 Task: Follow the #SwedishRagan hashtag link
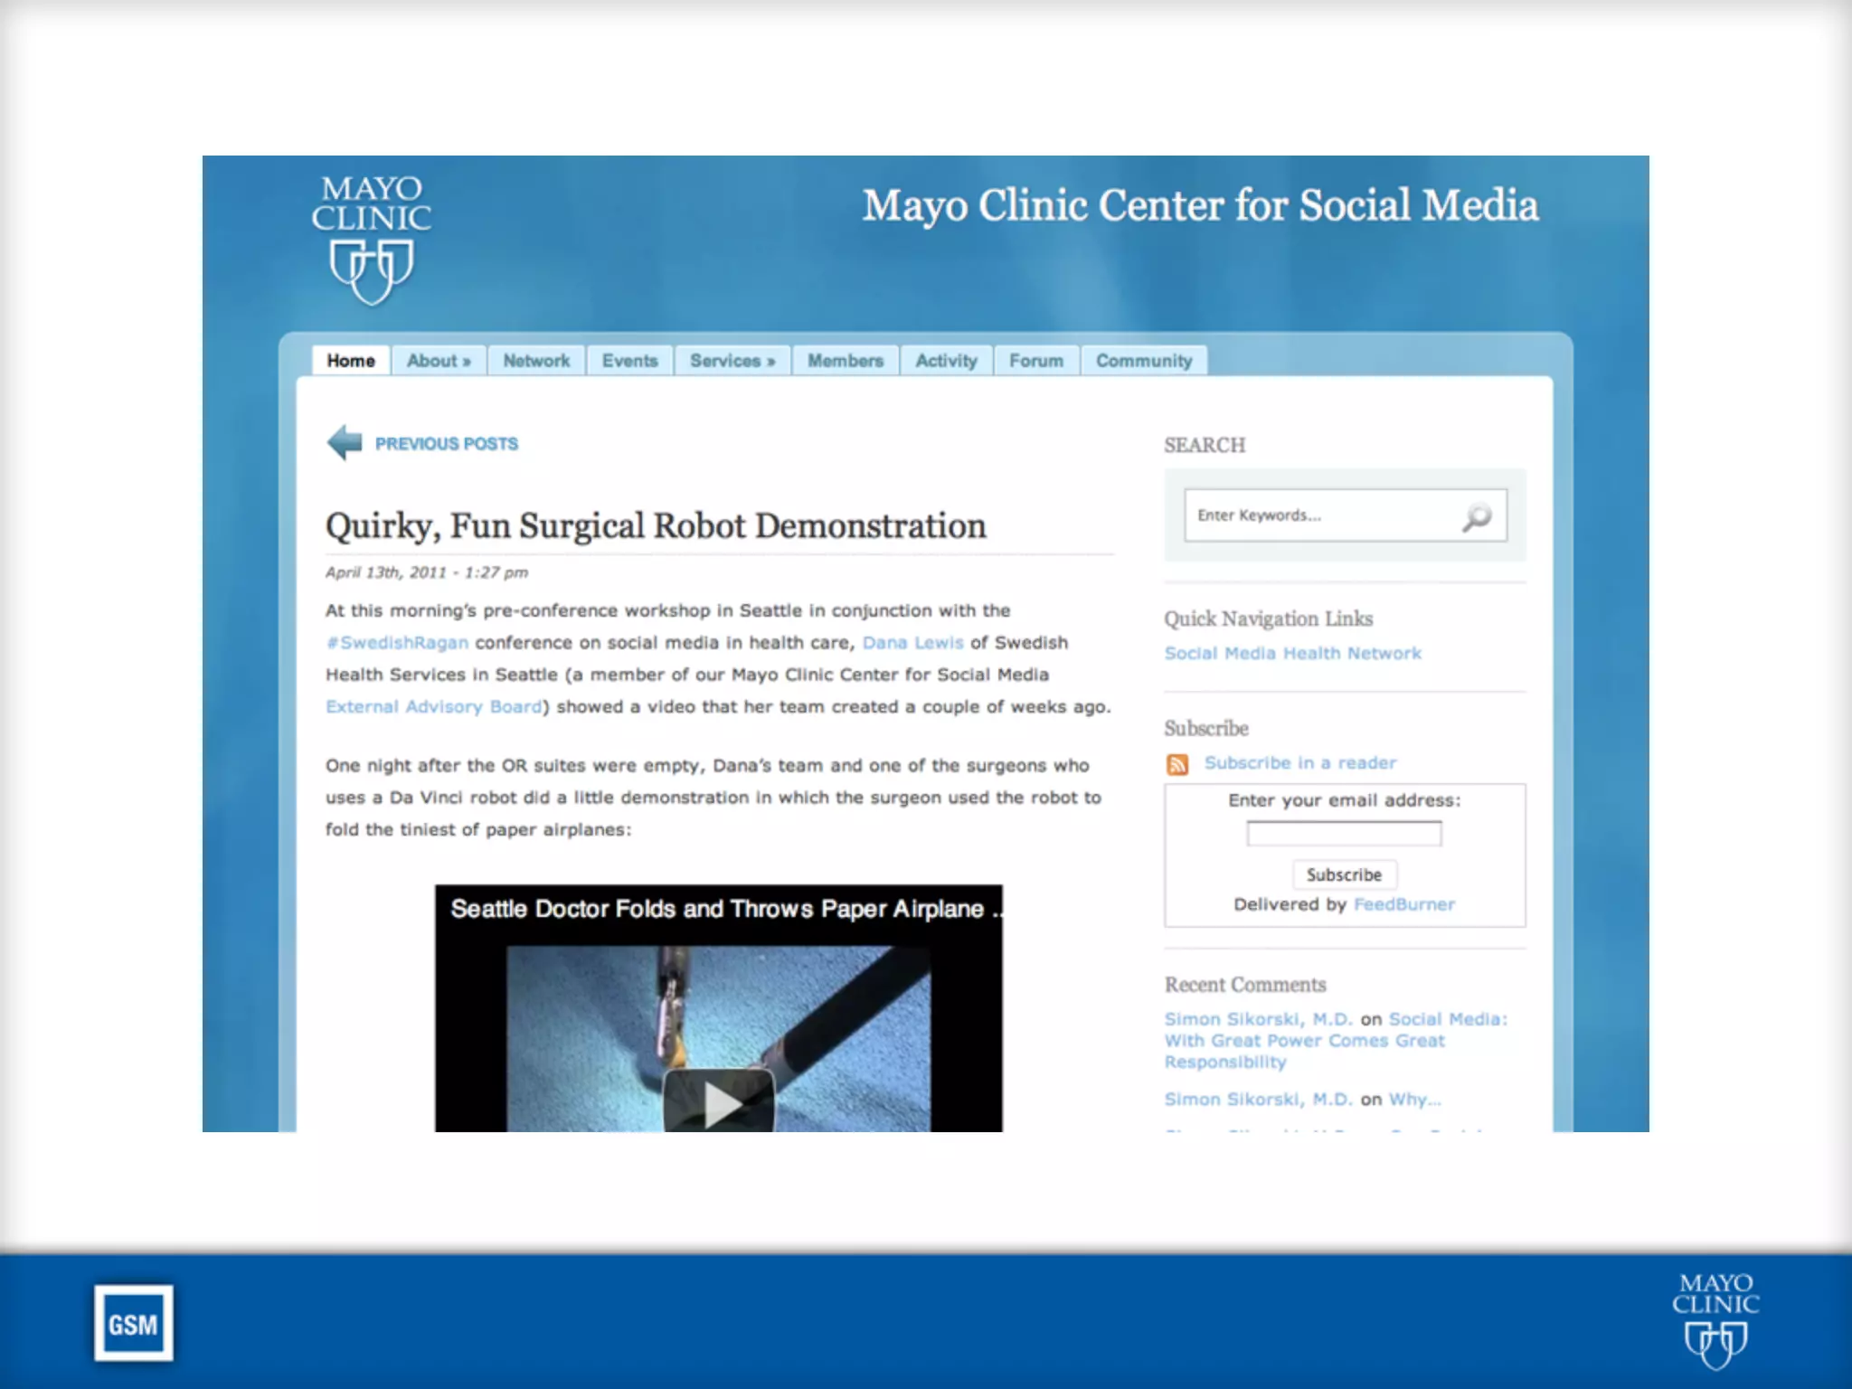pos(397,643)
